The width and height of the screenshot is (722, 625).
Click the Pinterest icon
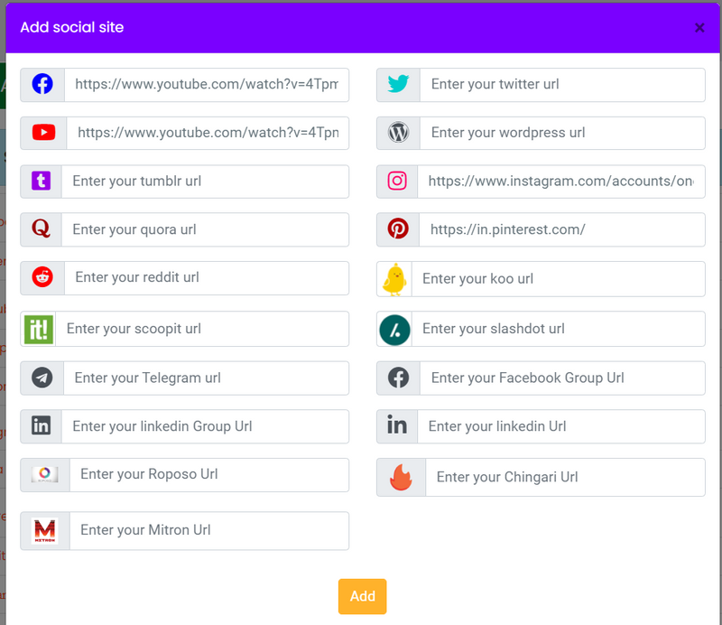(x=398, y=229)
